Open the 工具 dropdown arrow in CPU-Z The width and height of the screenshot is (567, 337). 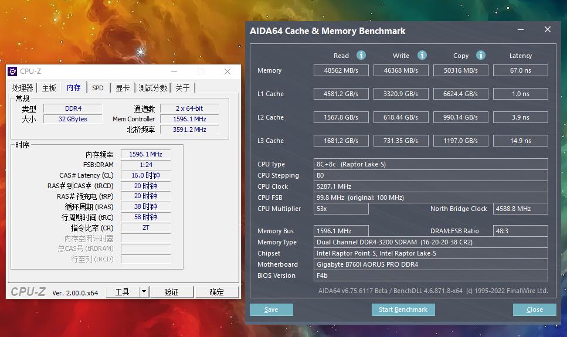(144, 291)
